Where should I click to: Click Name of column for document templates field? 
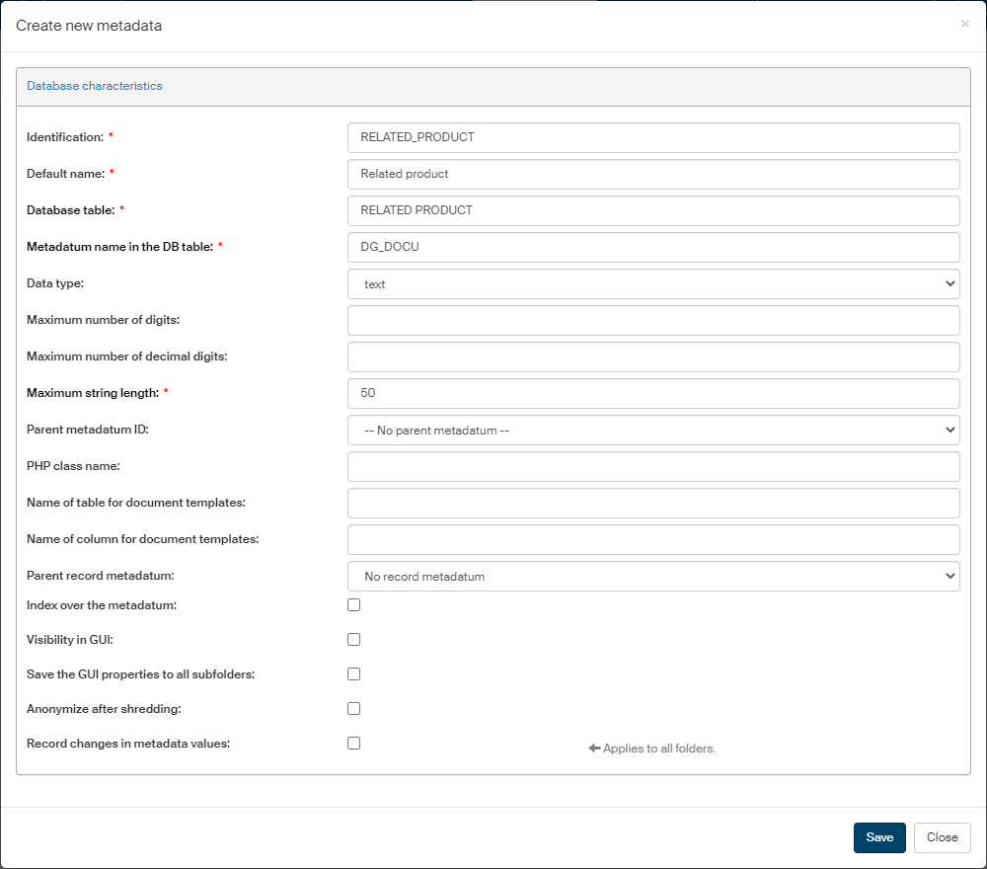[x=653, y=539]
